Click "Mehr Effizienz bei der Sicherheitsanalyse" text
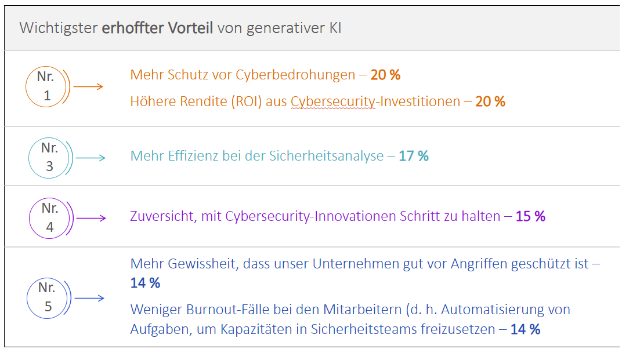622x349 pixels. (x=257, y=156)
